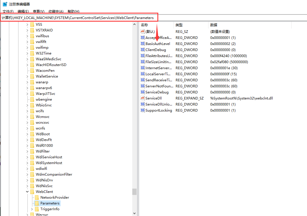Image resolution: width=307 pixels, height=216 pixels.
Task: Click the (默认) string value icon
Action: point(143,31)
